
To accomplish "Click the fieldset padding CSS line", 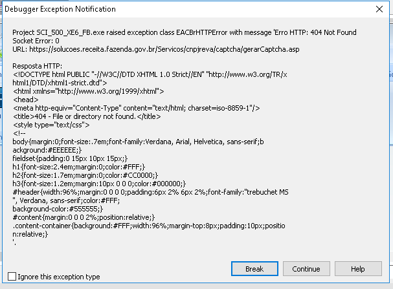I will coord(70,158).
